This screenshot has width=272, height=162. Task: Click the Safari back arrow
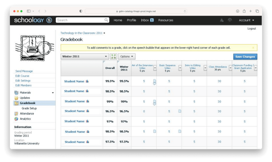point(39,11)
